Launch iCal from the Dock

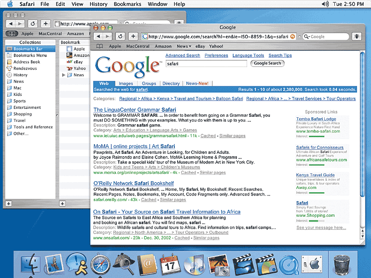169,265
